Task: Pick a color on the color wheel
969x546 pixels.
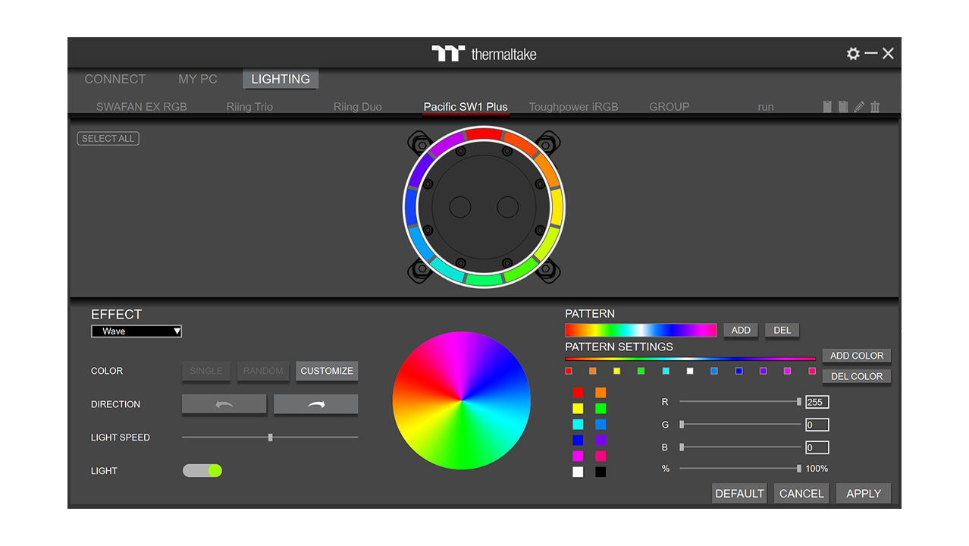Action: 462,400
